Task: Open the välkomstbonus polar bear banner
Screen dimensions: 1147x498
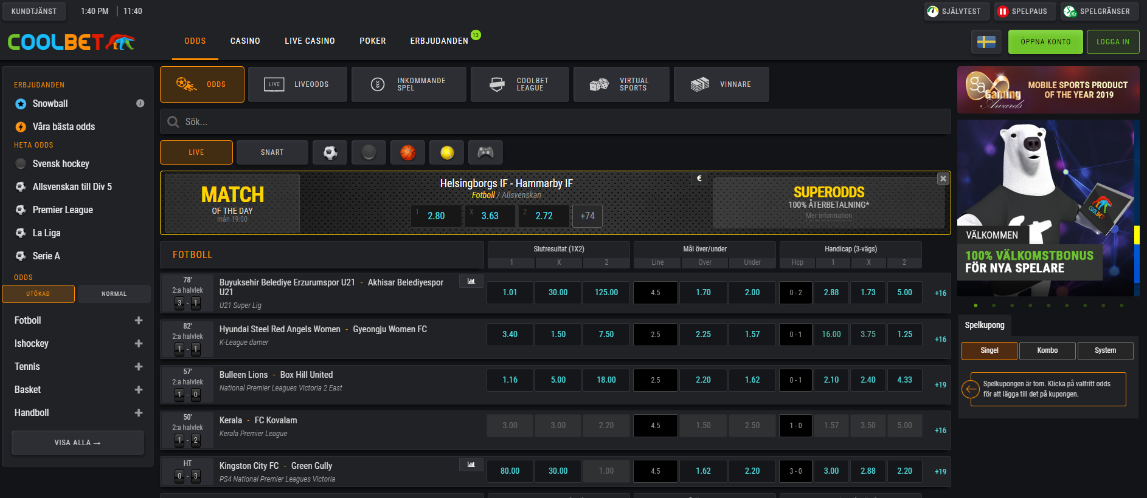Action: click(1048, 208)
